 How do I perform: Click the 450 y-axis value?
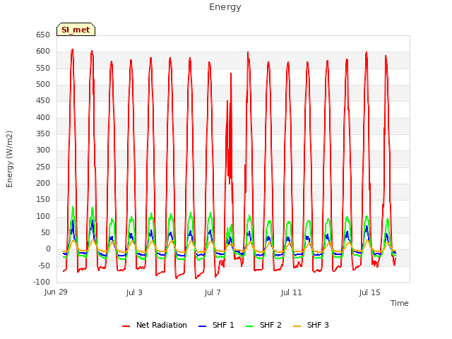pyautogui.click(x=43, y=101)
